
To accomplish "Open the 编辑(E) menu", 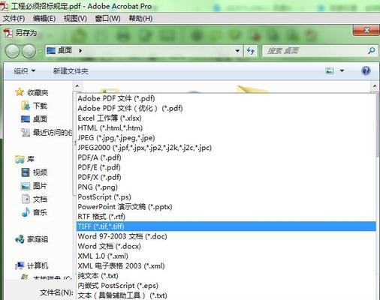I will [x=44, y=19].
